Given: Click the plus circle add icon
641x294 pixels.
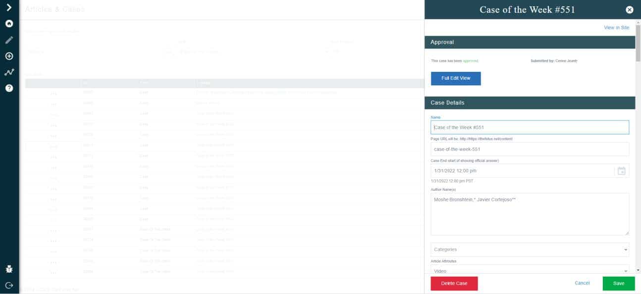Looking at the screenshot, I should pos(9,56).
